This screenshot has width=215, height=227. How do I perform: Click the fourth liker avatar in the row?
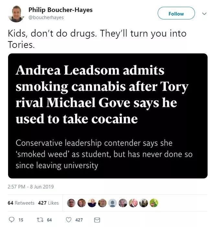pyautogui.click(x=102, y=203)
